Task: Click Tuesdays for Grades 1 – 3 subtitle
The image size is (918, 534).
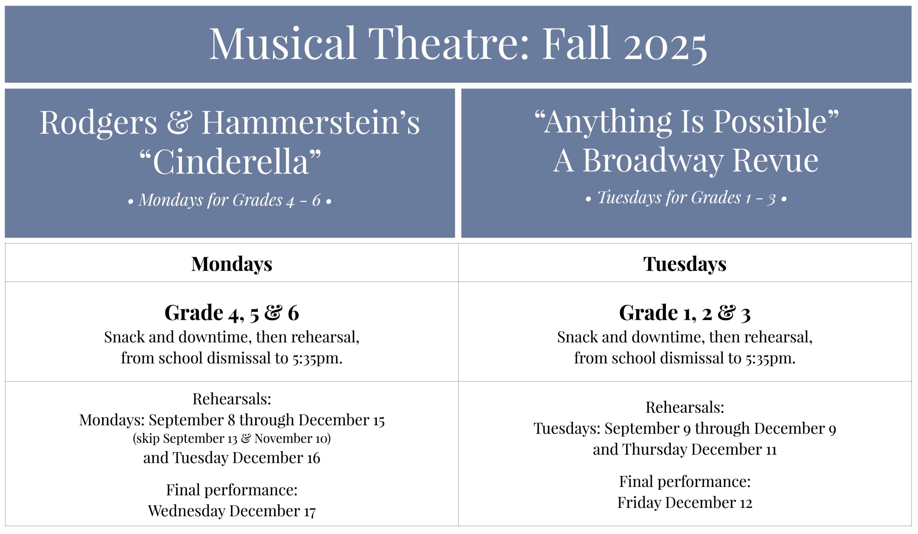Action: pyautogui.click(x=686, y=198)
